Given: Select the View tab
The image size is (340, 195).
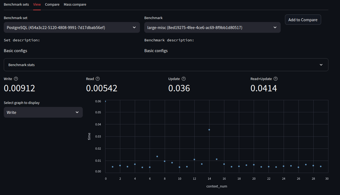Looking at the screenshot, I should 37,4.
